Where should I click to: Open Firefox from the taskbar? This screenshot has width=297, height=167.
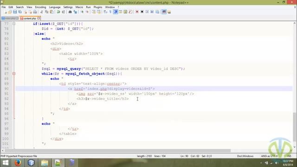[x=18, y=163]
